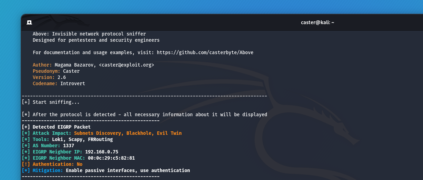Viewport: 423px width, 180px height.
Task: Click the Codename: Introvert text
Action: pos(59,83)
